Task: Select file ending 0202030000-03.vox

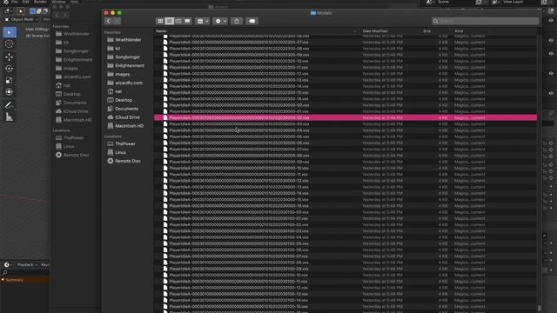Action: (346, 124)
